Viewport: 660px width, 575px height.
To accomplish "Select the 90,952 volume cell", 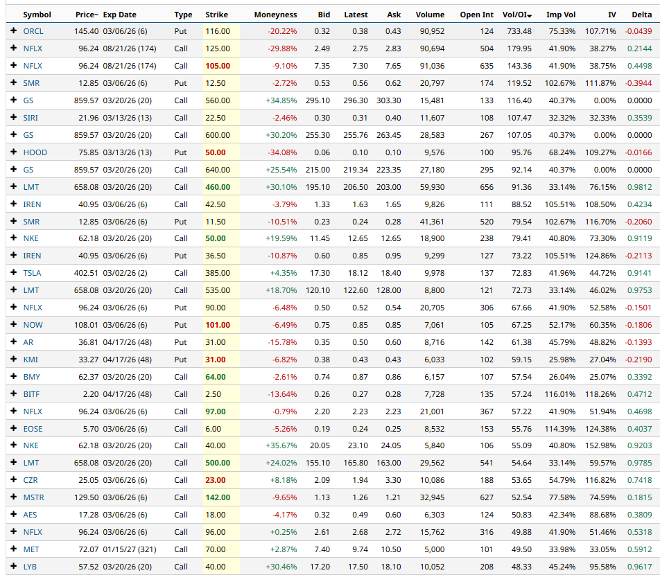I will 433,31.
